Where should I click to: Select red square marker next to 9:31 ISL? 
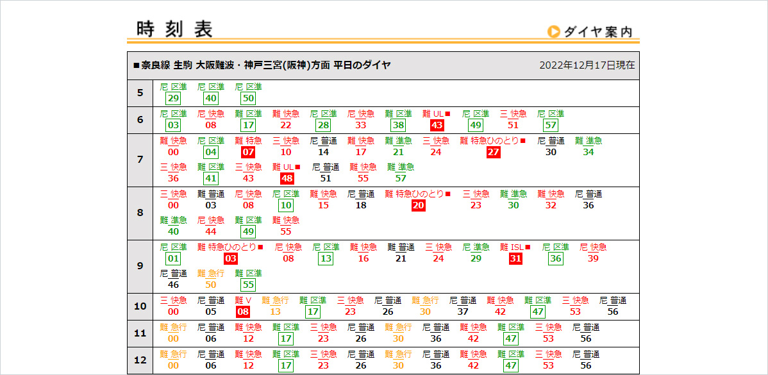point(528,247)
